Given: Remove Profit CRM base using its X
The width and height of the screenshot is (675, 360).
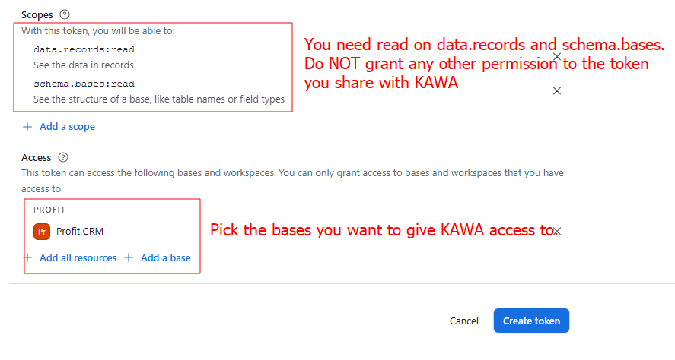Looking at the screenshot, I should click(557, 231).
